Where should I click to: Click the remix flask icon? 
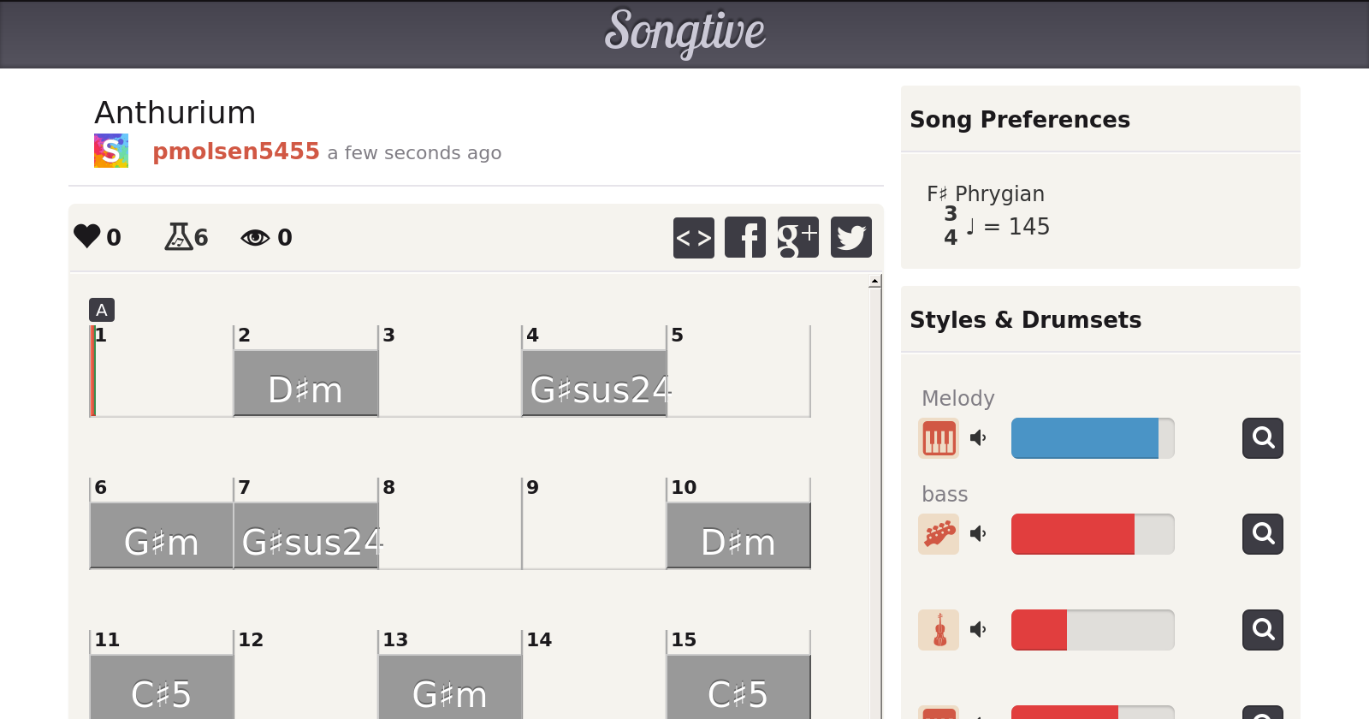[178, 236]
